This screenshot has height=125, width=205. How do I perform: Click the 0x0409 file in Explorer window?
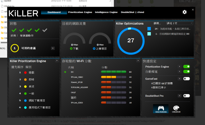8,1
